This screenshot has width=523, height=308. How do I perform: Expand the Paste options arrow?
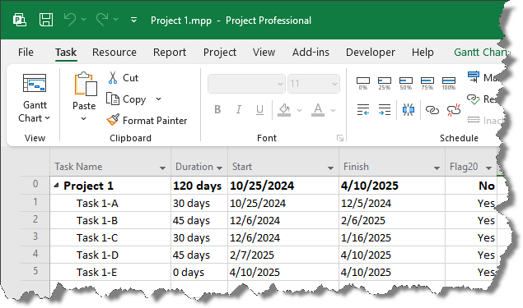[84, 118]
